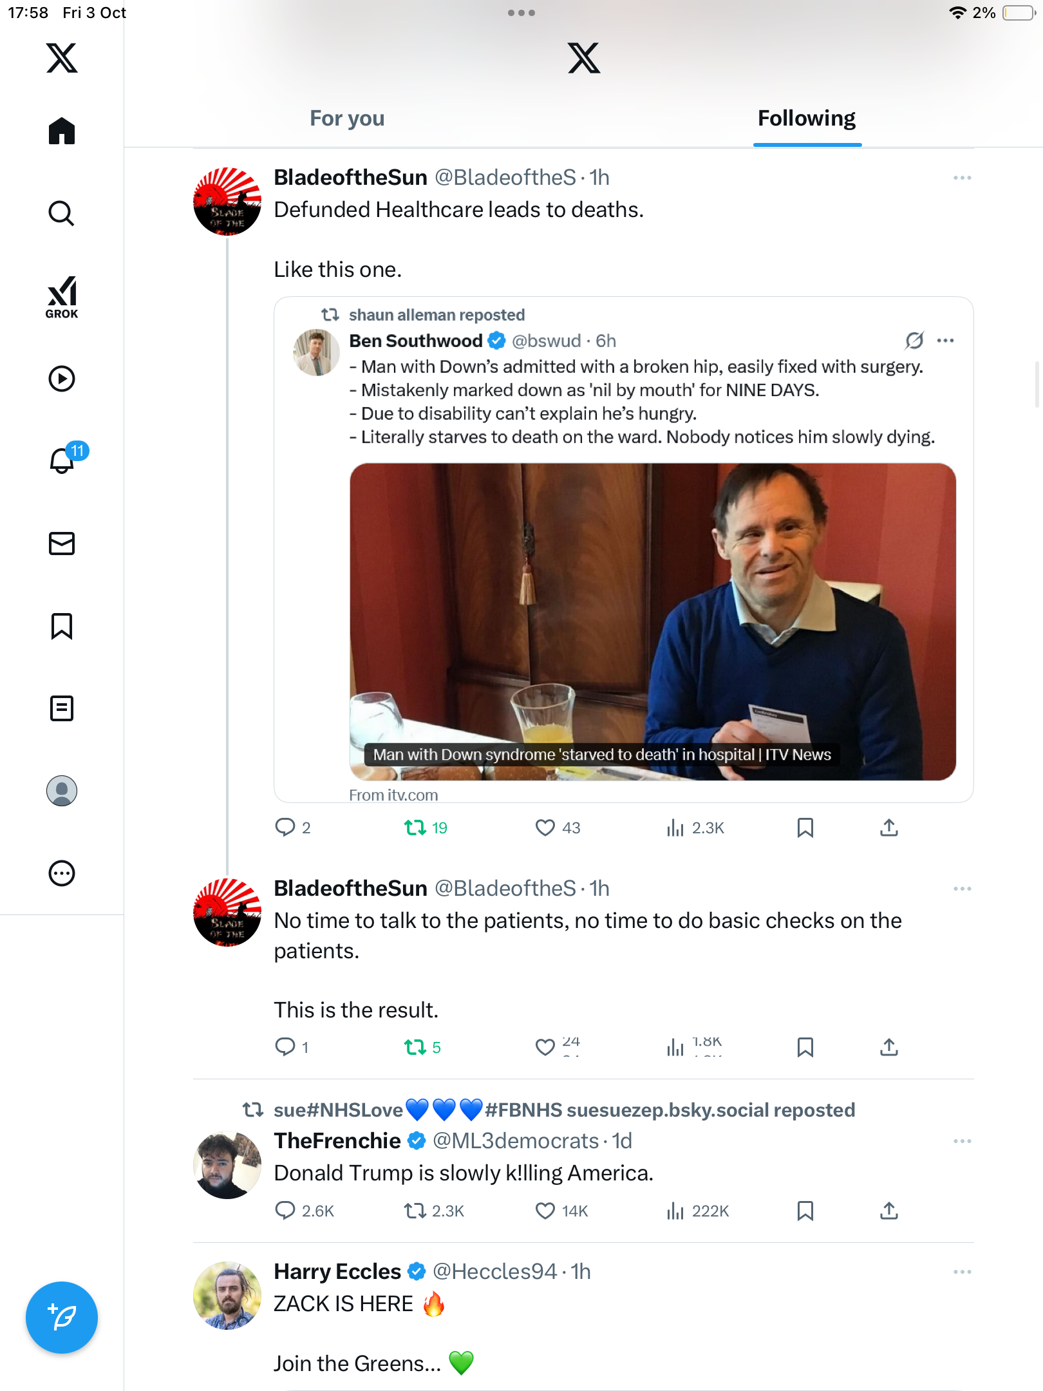Open the itv.com source link
This screenshot has height=1391, width=1043.
click(393, 795)
